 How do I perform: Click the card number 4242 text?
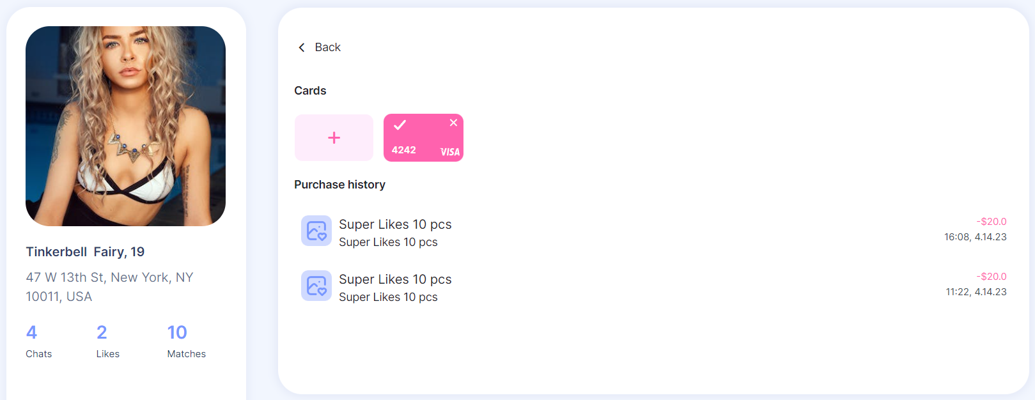pyautogui.click(x=404, y=150)
